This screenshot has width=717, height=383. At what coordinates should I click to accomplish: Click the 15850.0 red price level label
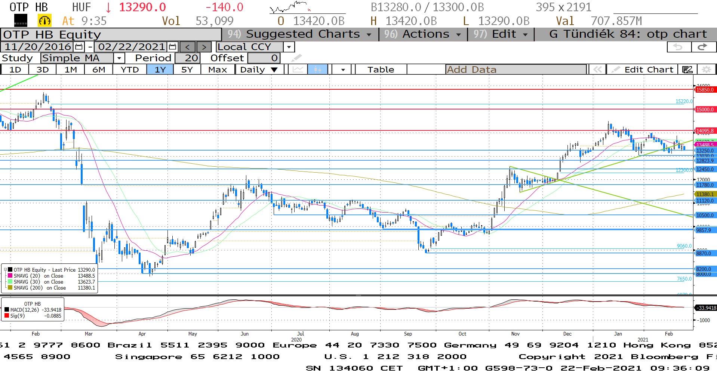(705, 90)
